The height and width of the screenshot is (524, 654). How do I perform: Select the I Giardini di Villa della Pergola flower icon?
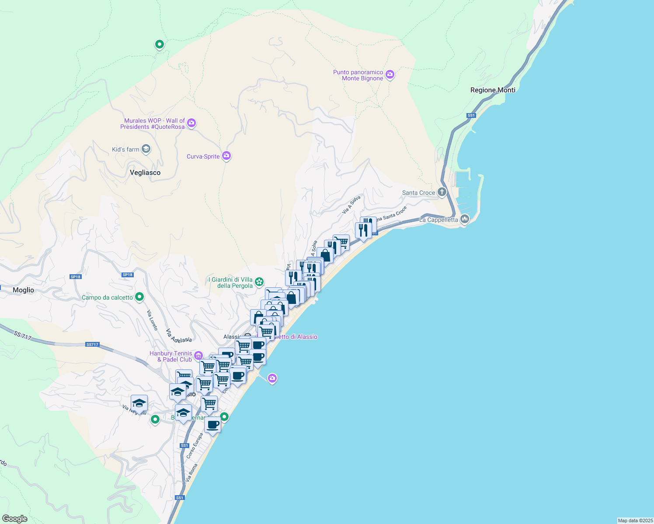(x=259, y=282)
